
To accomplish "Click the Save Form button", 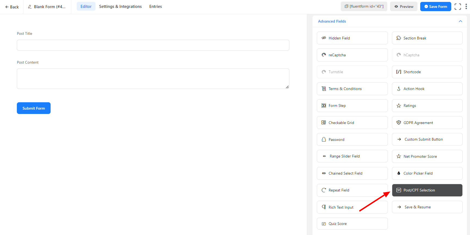I will pos(435,7).
